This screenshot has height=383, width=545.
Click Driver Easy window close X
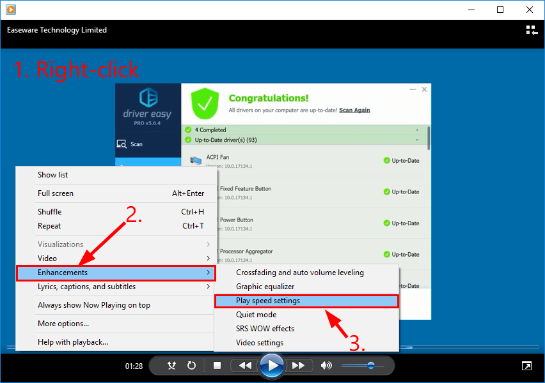[x=424, y=89]
